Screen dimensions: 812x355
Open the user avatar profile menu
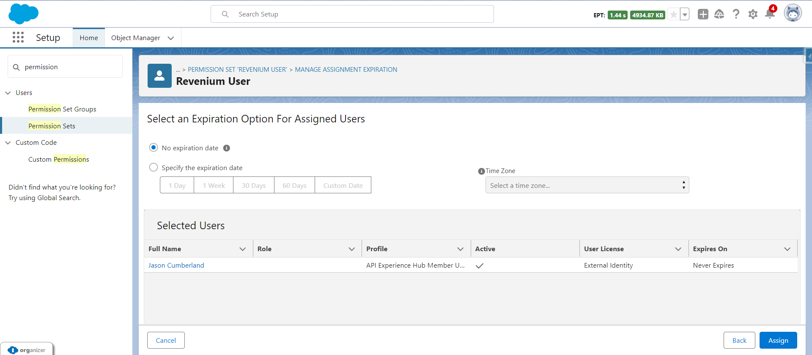793,14
